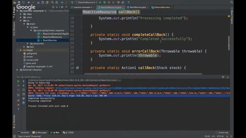Click the red X close icon in Run panel
Screen dimensions: 246x138
coord(18,105)
